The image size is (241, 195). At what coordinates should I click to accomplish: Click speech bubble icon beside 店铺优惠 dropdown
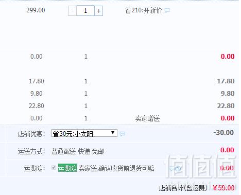(123, 134)
